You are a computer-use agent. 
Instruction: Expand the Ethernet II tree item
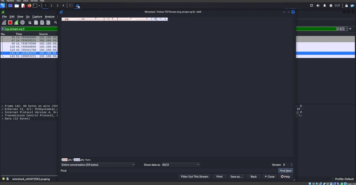pyautogui.click(x=3, y=109)
